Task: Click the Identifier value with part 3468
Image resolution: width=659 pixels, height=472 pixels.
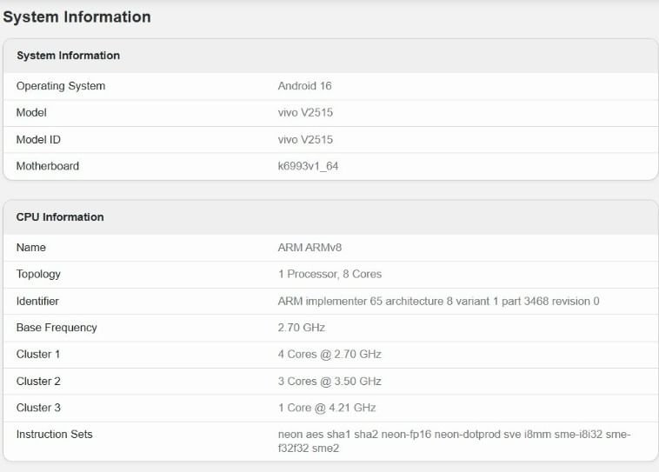Action: point(438,301)
